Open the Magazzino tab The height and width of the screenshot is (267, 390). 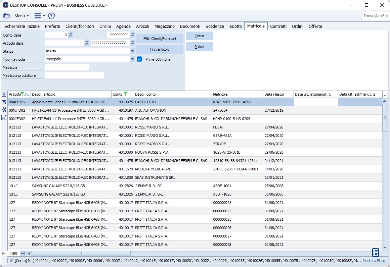164,26
